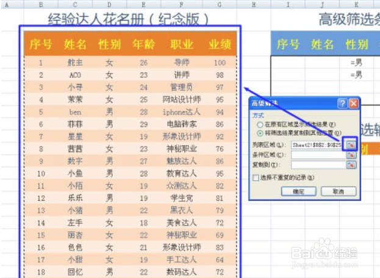
Task: Click the occupation cell 教育达人
Action: (x=182, y=173)
